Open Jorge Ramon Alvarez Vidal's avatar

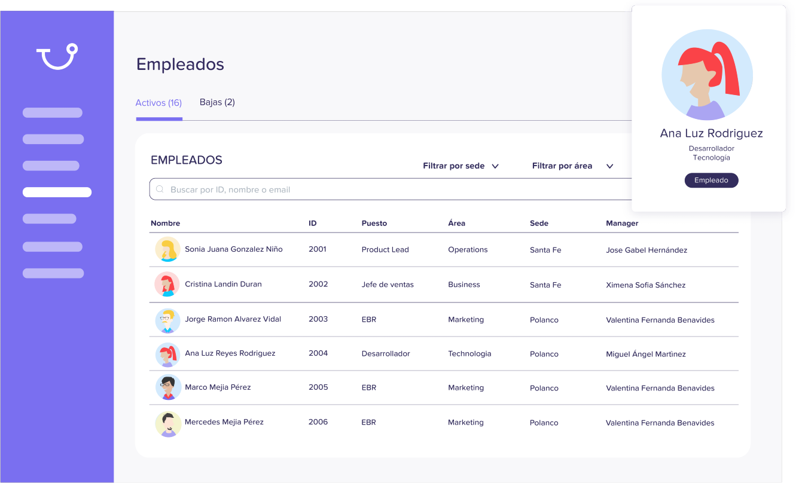[x=167, y=320]
